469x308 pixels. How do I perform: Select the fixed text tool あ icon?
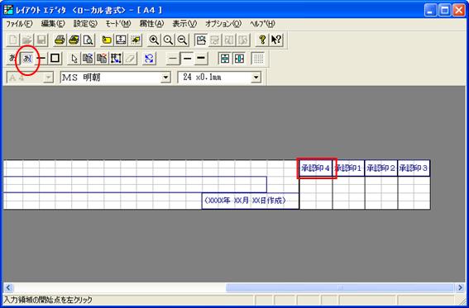click(12, 59)
